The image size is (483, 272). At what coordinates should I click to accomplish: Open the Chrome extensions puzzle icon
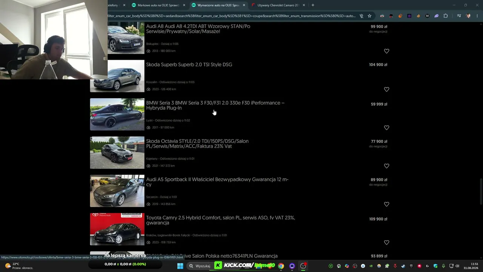pos(446,16)
